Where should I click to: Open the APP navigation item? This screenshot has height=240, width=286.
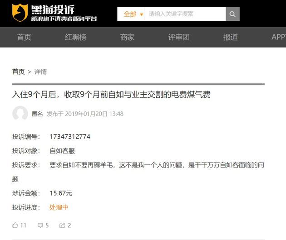point(279,37)
